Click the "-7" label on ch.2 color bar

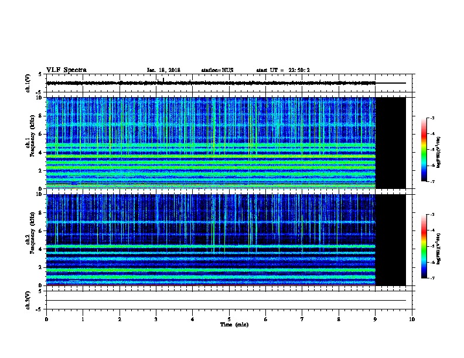point(432,278)
